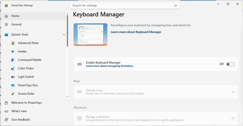This screenshot has height=126, width=243.
Task: Click the What's new megaphone icon
Action: 6,111
